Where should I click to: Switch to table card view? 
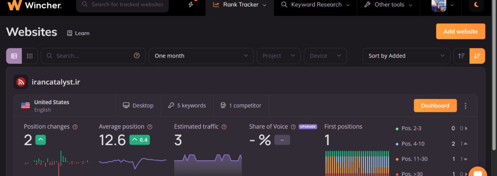click(14, 56)
